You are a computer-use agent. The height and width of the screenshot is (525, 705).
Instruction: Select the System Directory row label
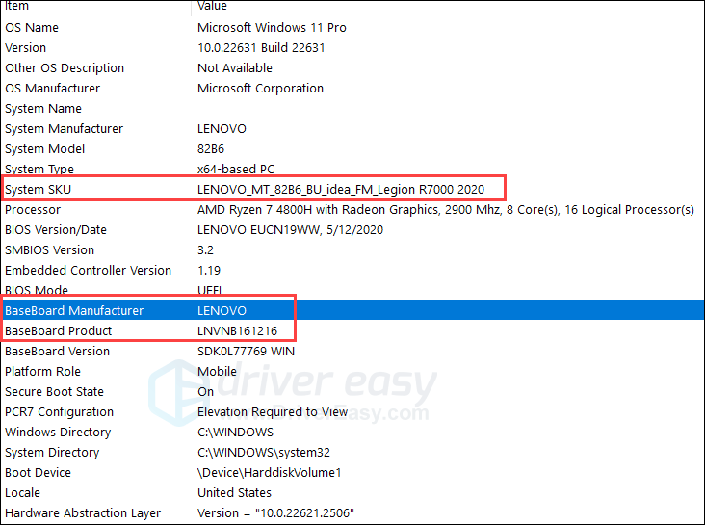(x=52, y=453)
